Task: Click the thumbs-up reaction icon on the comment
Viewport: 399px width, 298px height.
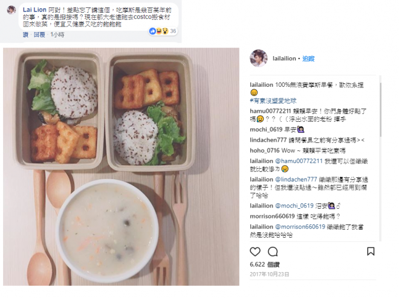Action: pos(153,31)
